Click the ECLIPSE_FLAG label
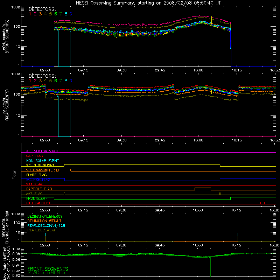Screen dimensions: 280x280 [x=38, y=180]
